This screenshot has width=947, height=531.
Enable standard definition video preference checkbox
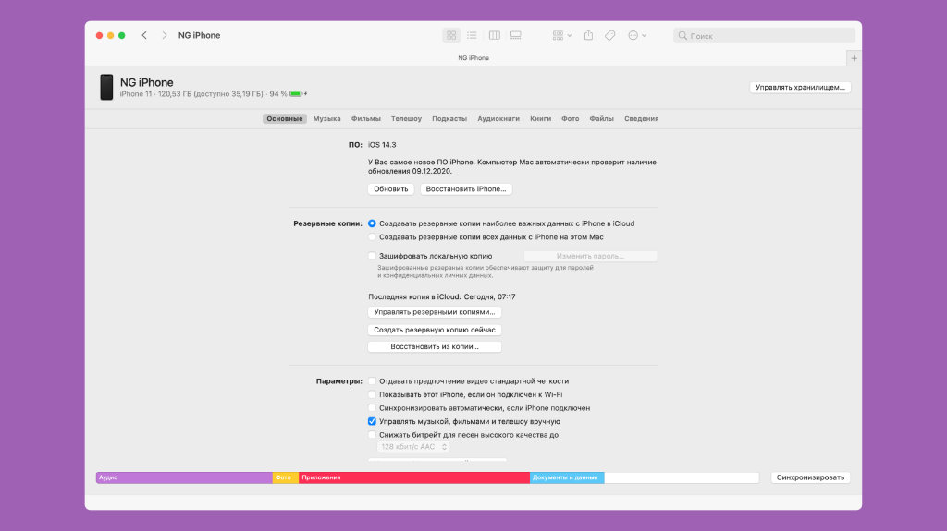click(372, 381)
